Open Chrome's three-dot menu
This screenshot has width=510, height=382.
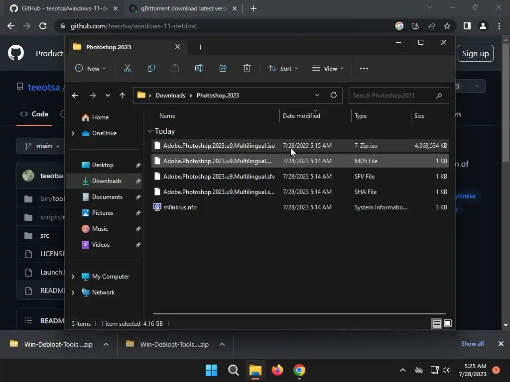[499, 26]
